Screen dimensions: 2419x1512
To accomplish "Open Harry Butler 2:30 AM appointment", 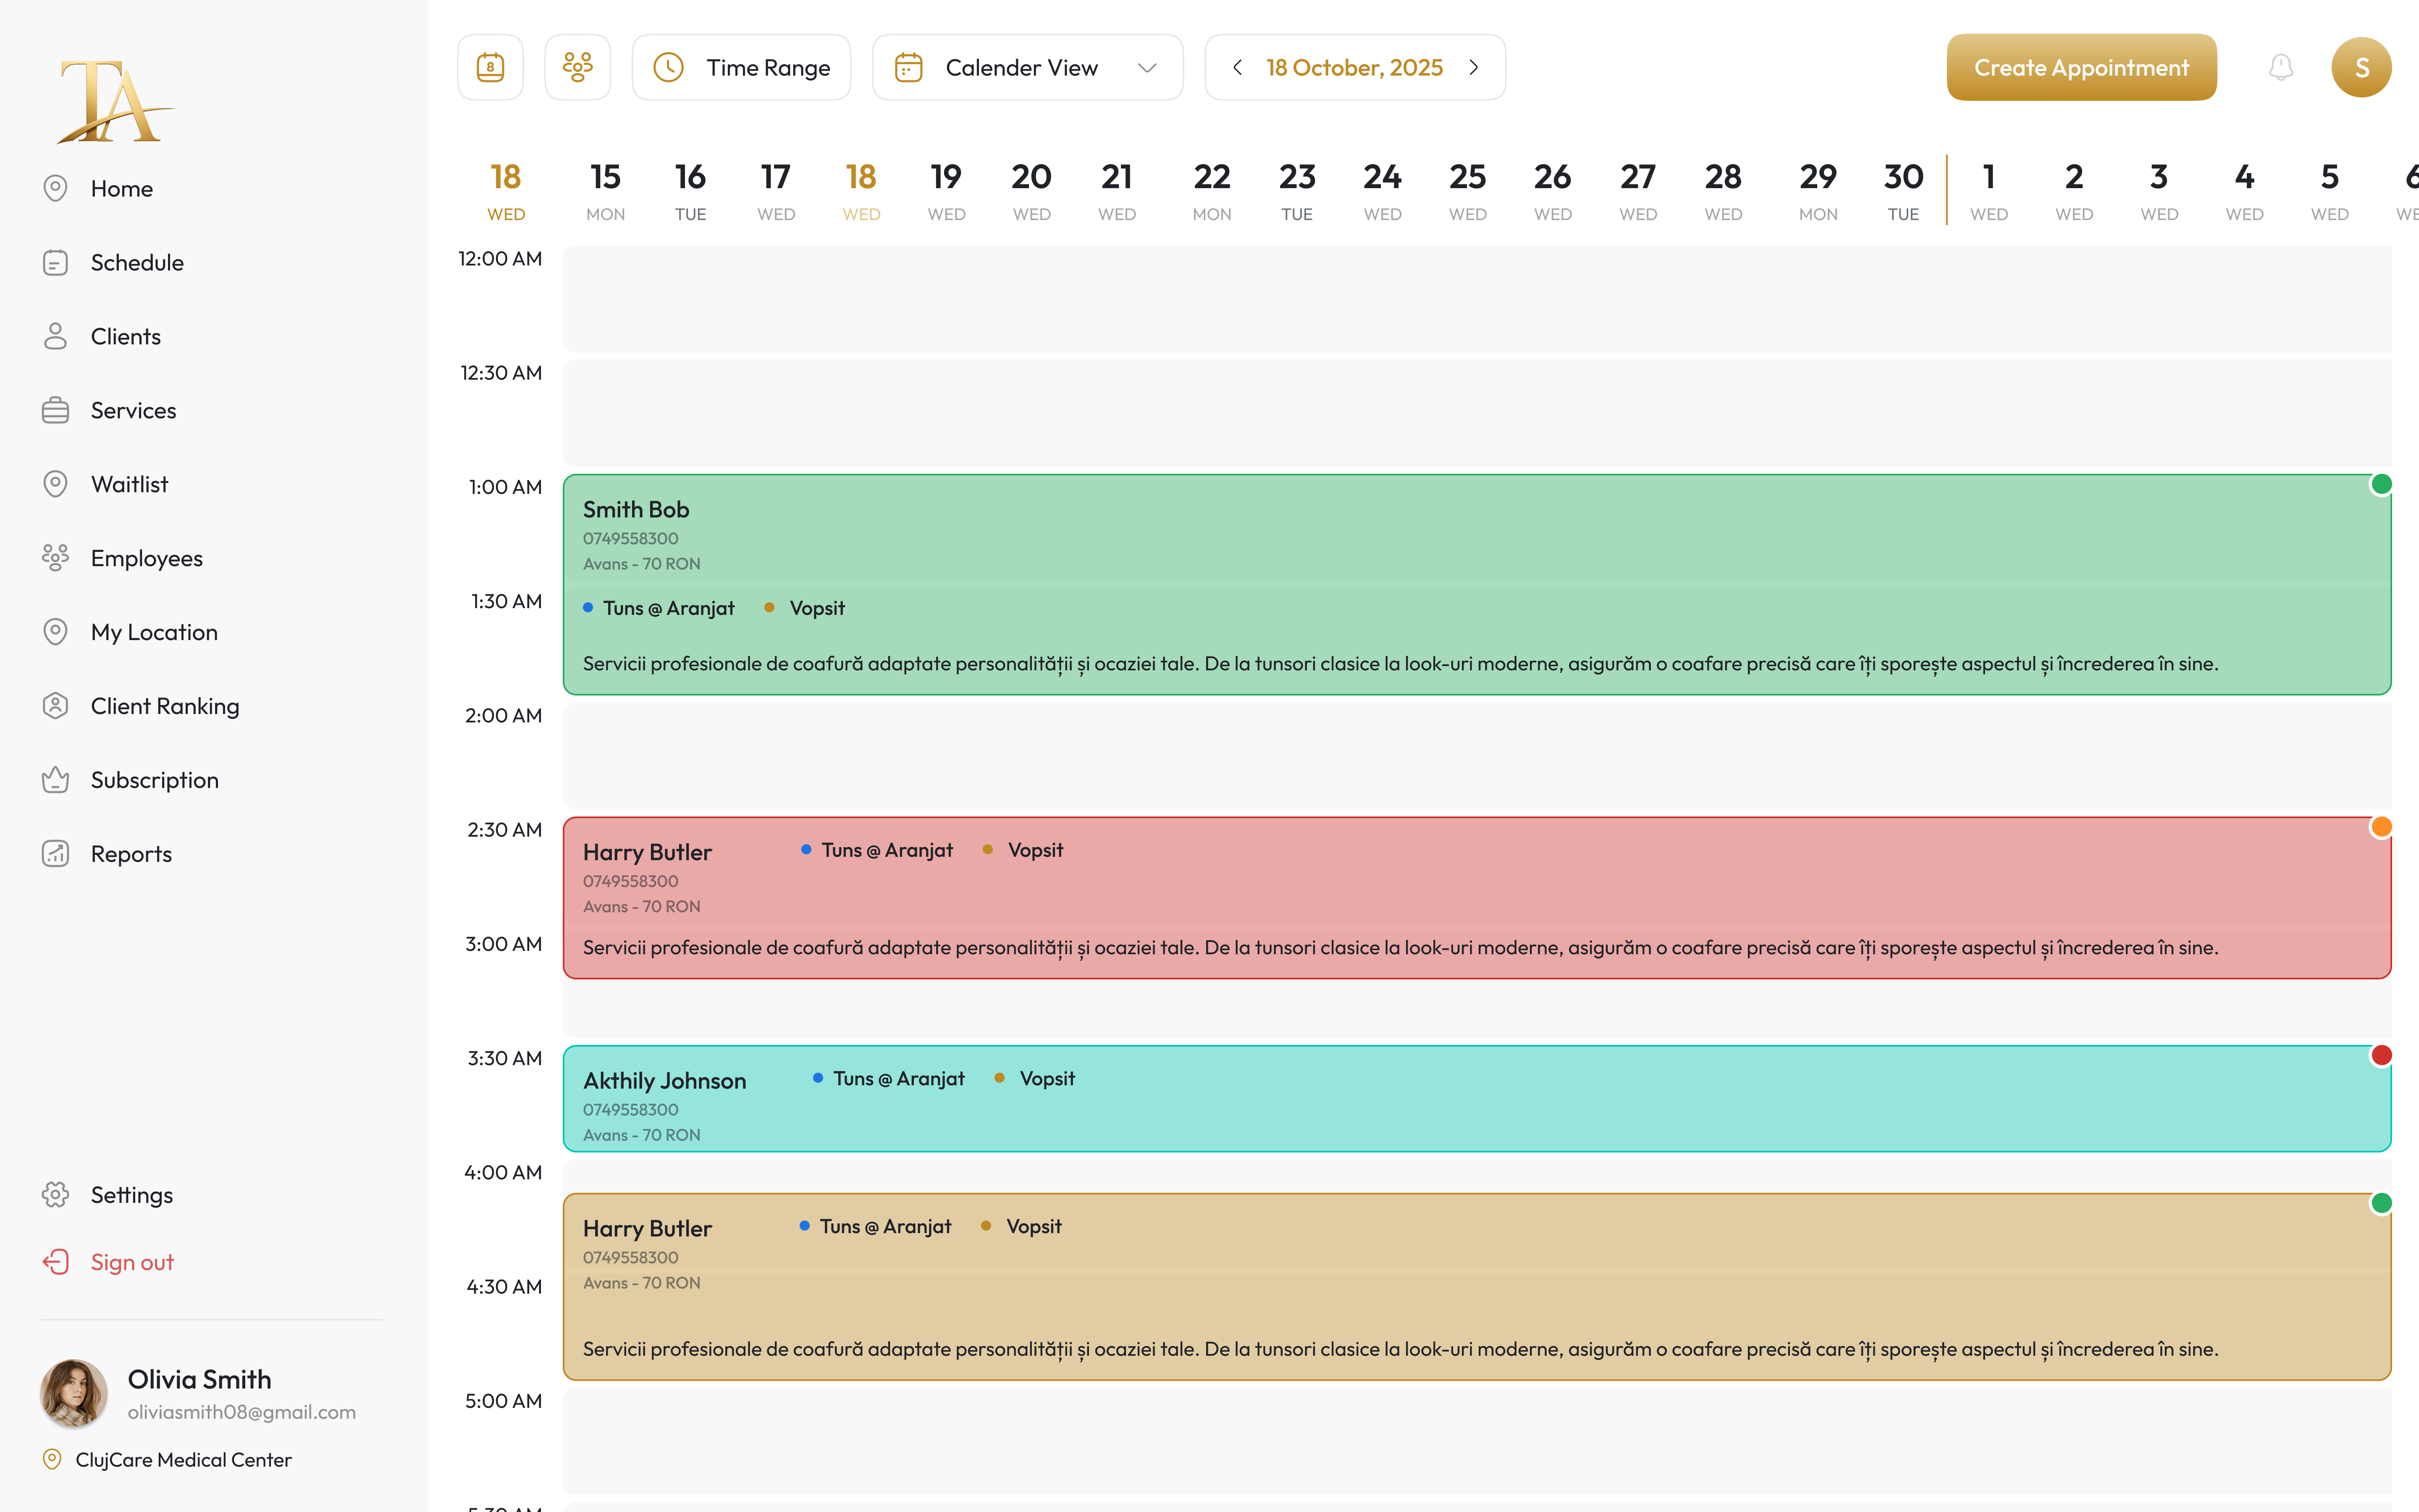I will (1477, 898).
